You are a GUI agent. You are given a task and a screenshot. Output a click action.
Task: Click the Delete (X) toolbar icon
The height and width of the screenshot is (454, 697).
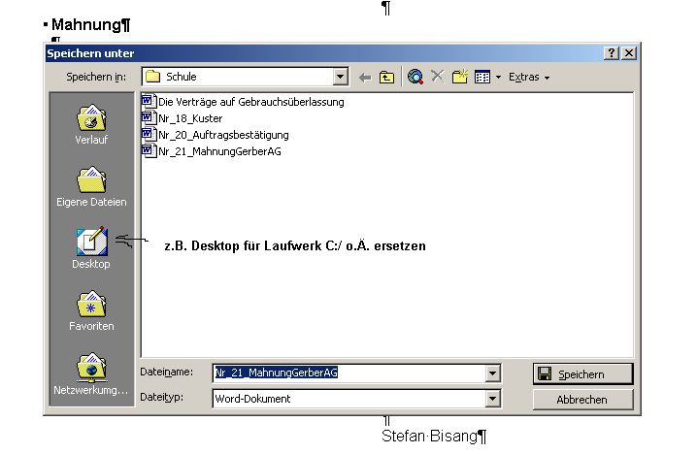pos(438,77)
